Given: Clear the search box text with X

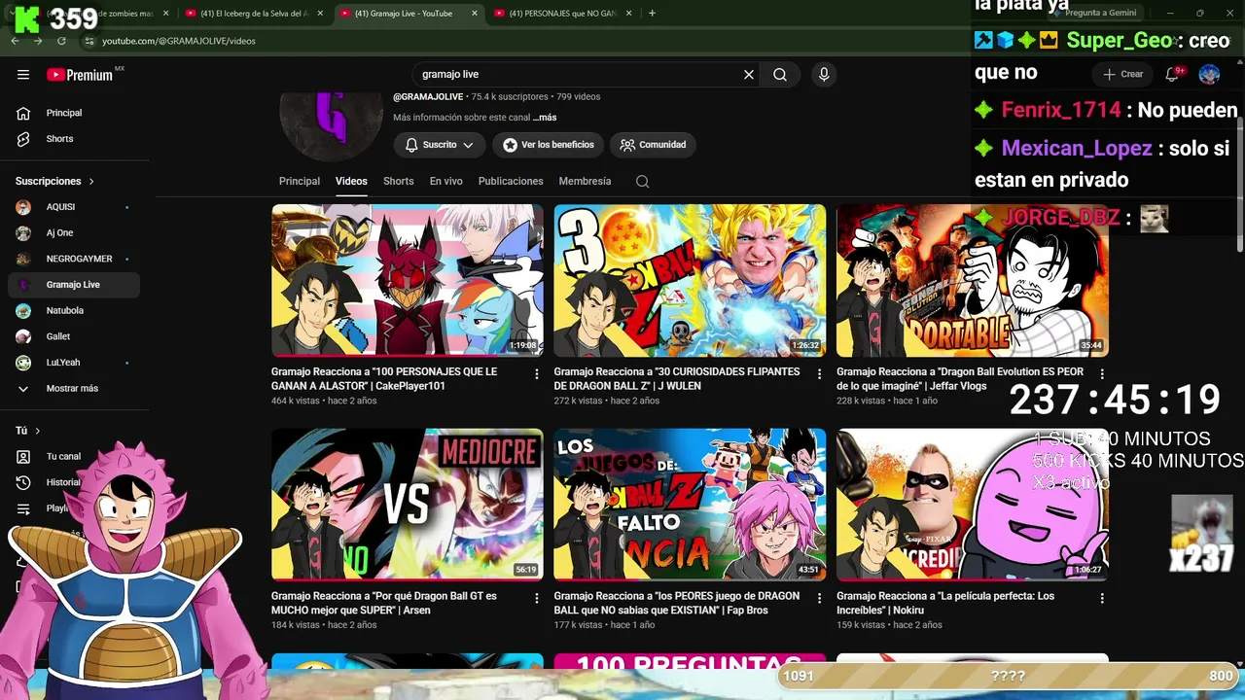Looking at the screenshot, I should pyautogui.click(x=749, y=75).
